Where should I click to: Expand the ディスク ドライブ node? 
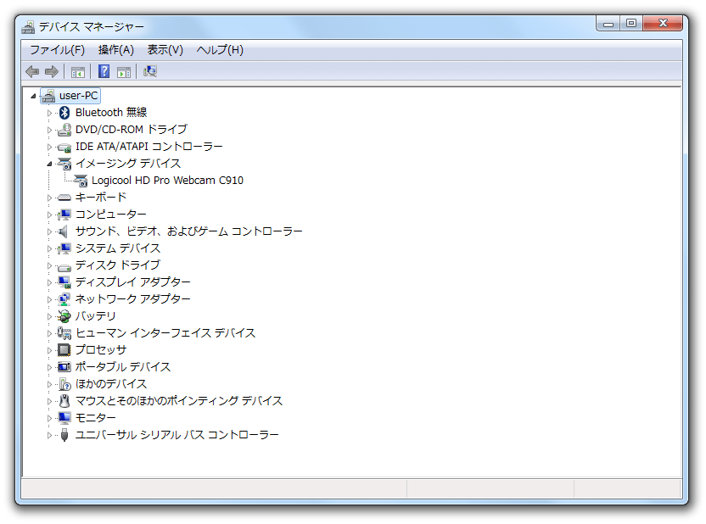49,266
